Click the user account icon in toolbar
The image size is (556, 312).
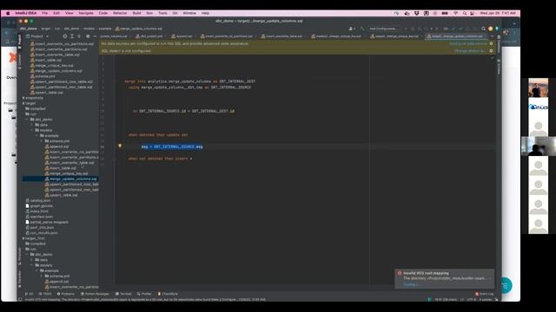click(351, 29)
